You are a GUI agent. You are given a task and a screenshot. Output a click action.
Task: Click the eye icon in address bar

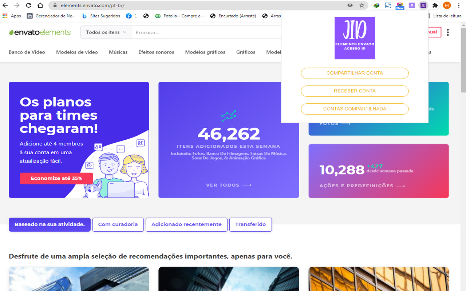[350, 5]
